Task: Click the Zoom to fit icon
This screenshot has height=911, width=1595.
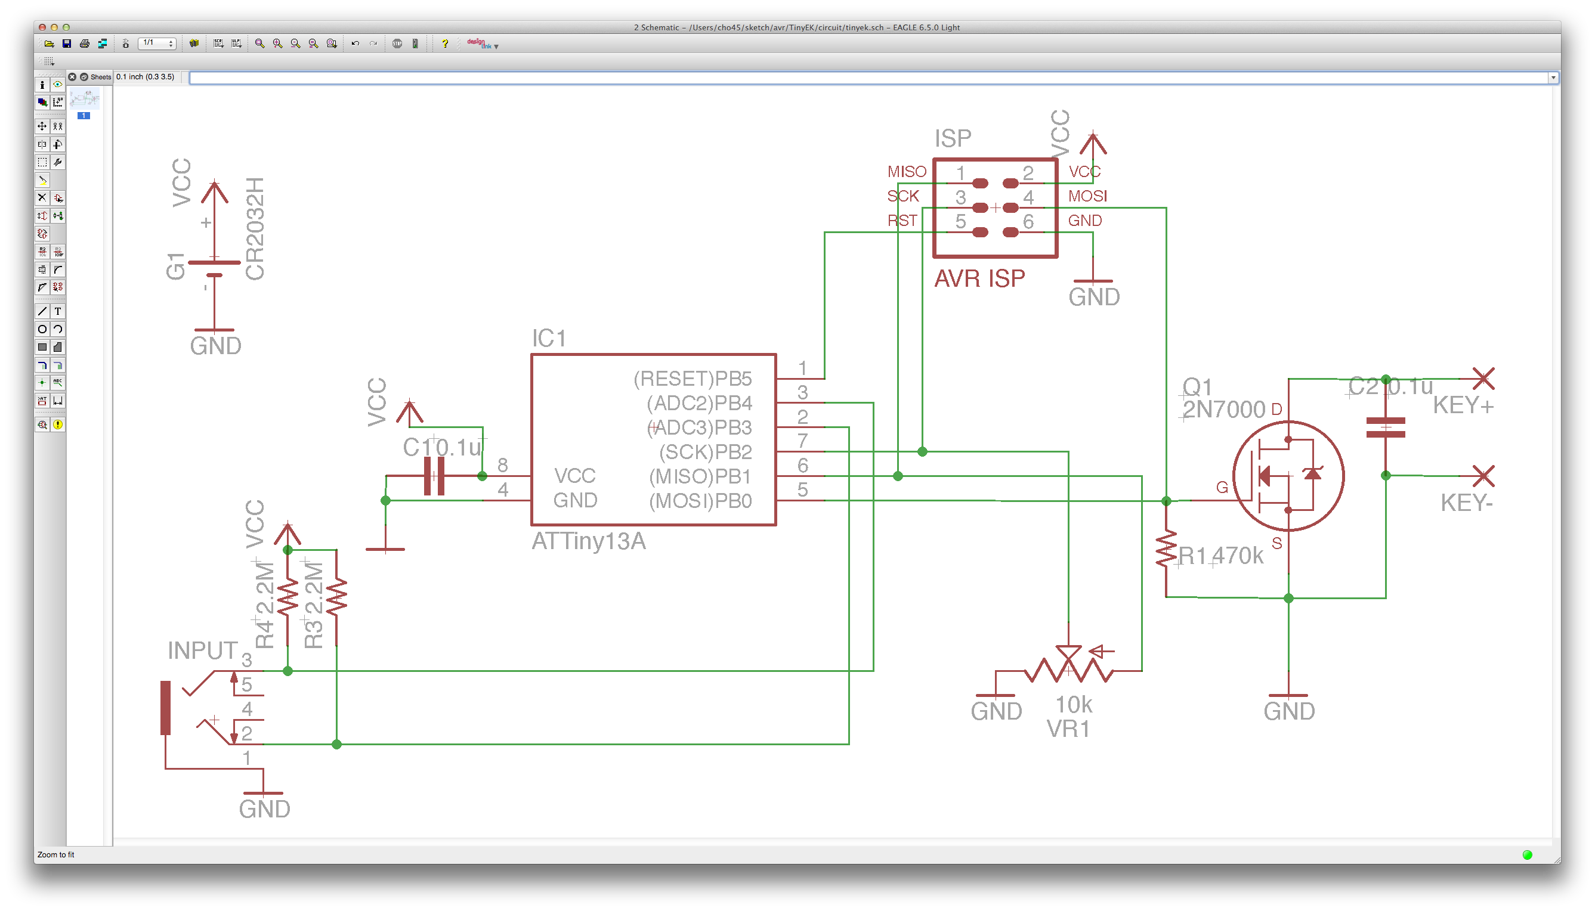Action: pyautogui.click(x=259, y=44)
